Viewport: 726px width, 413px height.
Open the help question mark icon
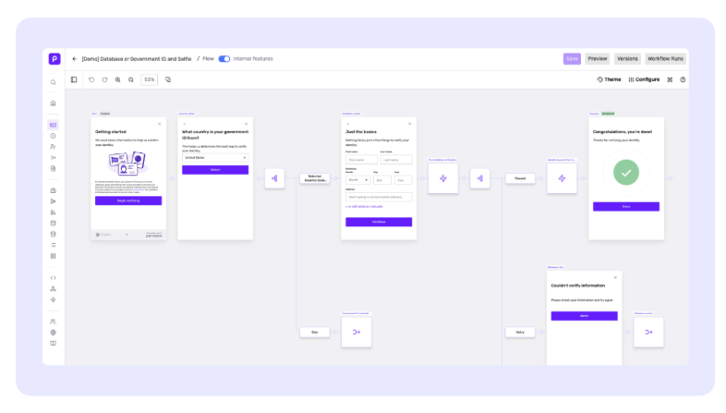point(683,79)
